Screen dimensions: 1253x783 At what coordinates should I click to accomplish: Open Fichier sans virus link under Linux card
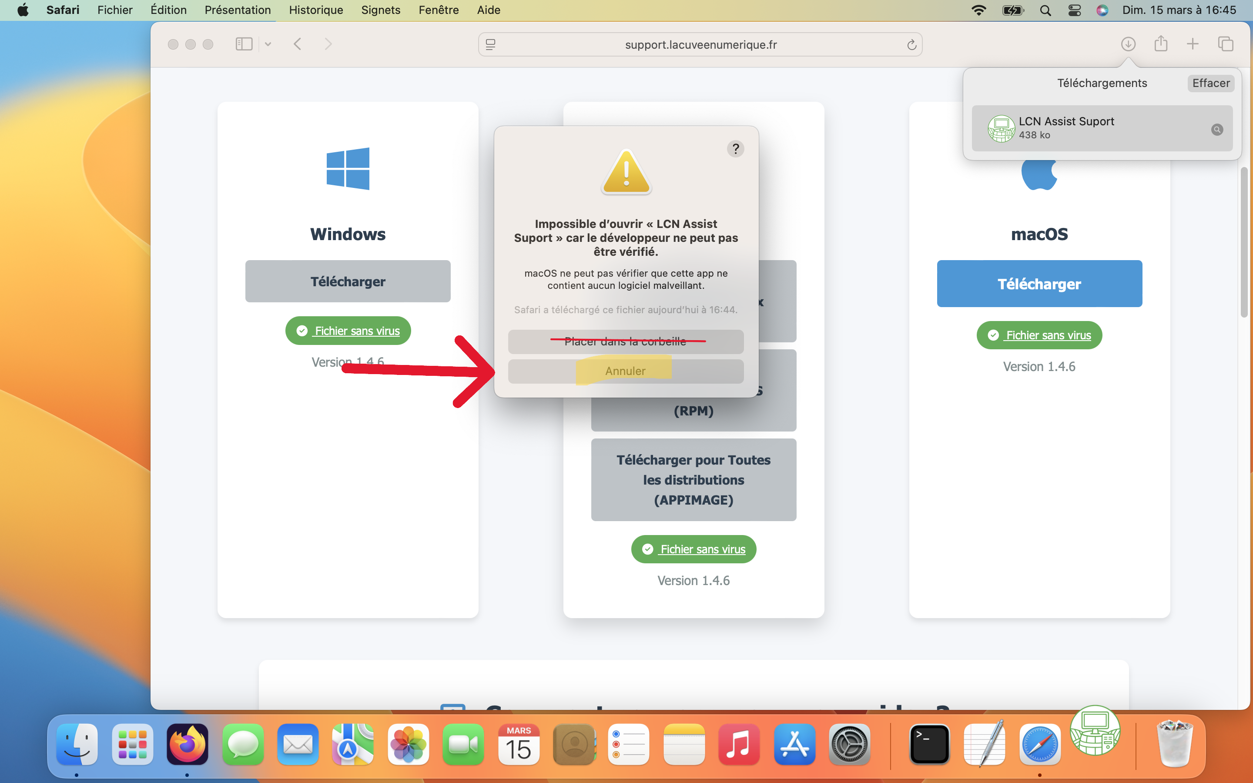click(694, 549)
